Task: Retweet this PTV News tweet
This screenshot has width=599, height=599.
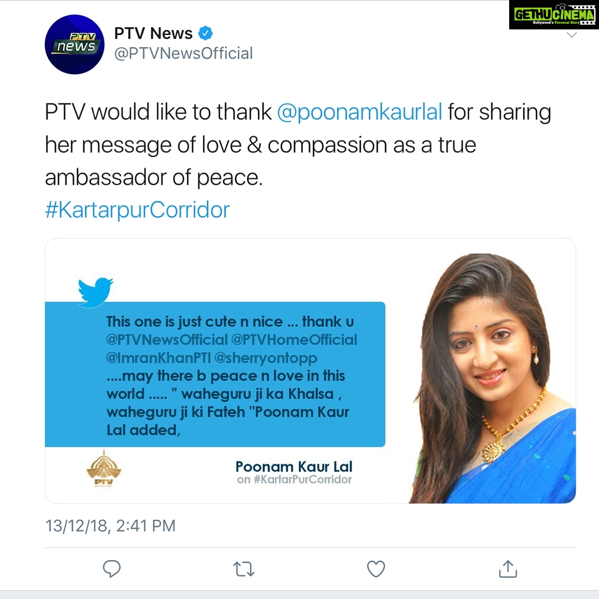Action: (x=243, y=569)
